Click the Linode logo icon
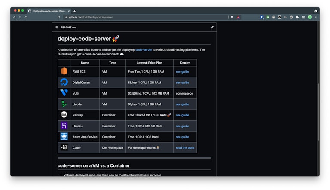 coord(64,104)
